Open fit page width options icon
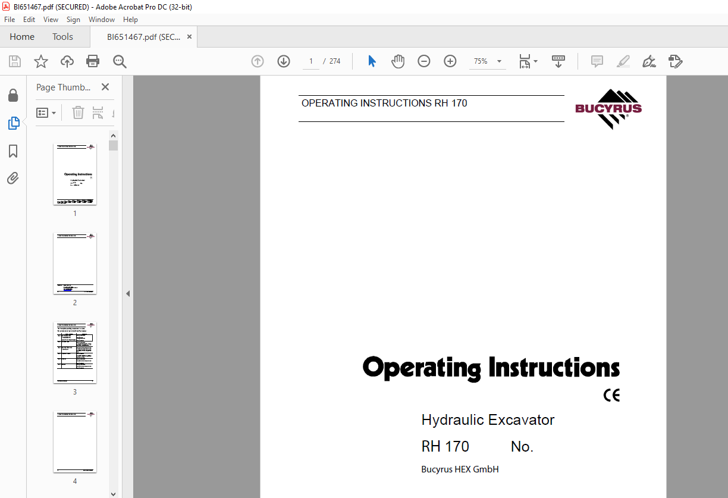The height and width of the screenshot is (498, 728). coord(528,61)
